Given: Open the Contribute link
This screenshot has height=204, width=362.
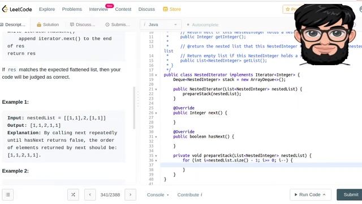Looking at the screenshot, I should pos(189,195).
